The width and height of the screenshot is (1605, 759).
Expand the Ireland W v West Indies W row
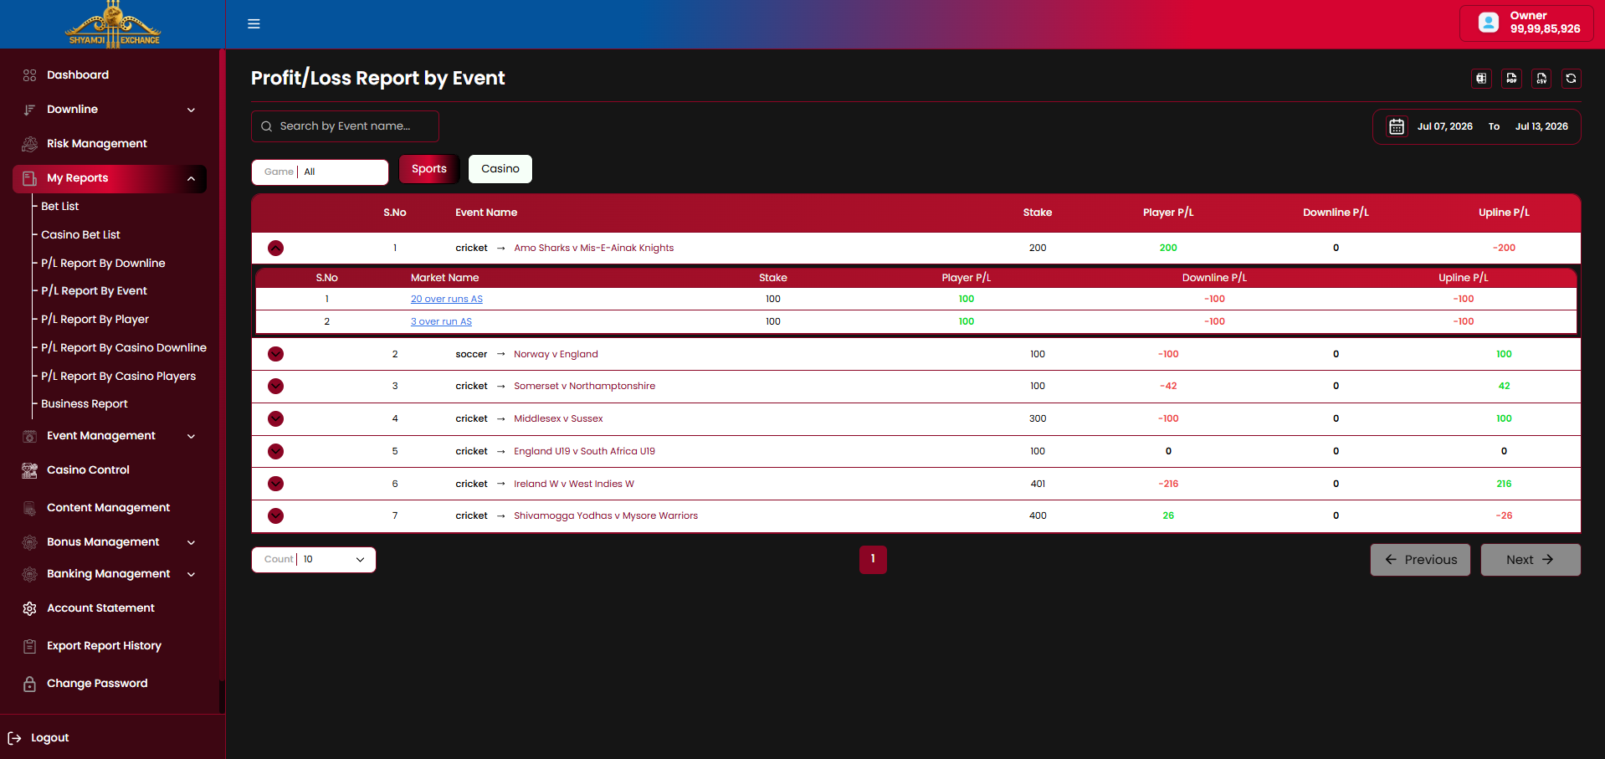[x=275, y=484]
